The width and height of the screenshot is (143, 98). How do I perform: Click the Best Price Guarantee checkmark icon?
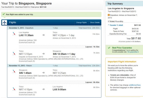click(109, 48)
